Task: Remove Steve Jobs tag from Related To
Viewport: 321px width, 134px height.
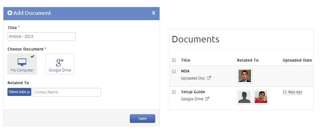Action: [x=29, y=92]
